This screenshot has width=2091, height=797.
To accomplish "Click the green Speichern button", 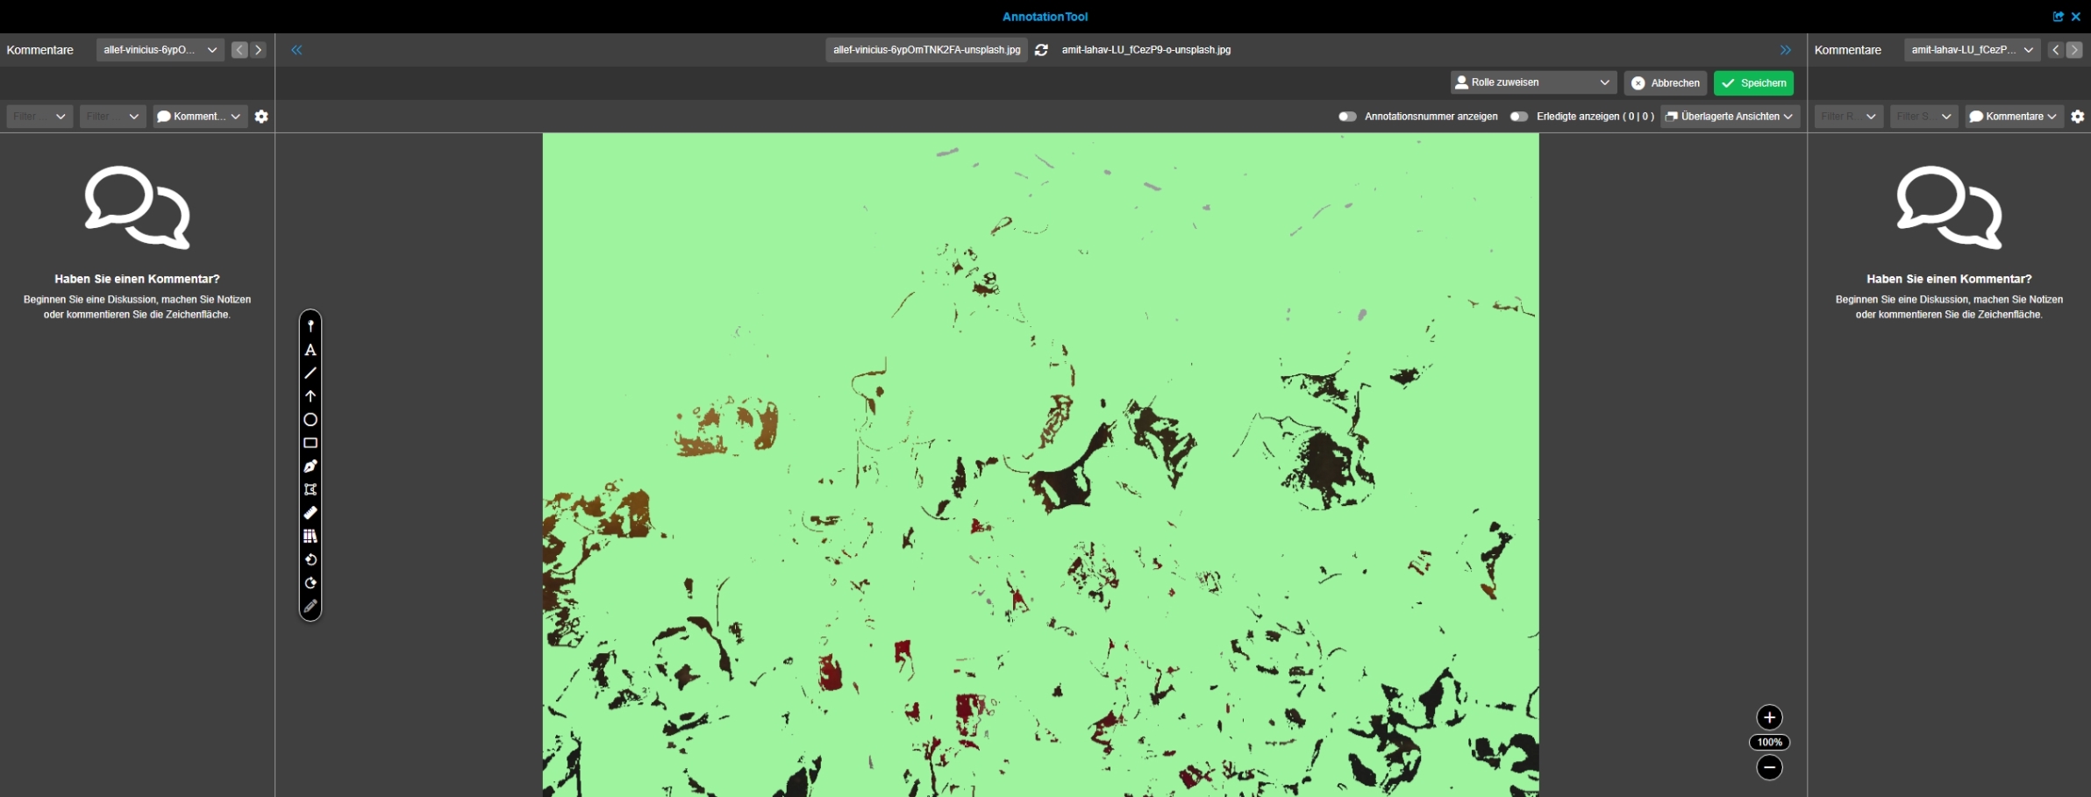I will pyautogui.click(x=1753, y=83).
